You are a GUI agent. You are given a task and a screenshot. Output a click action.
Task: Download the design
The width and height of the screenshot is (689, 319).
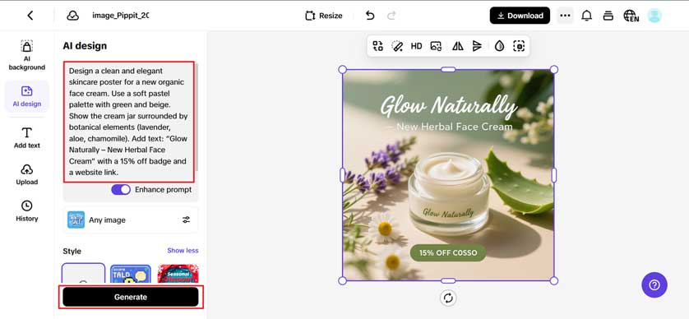(520, 16)
